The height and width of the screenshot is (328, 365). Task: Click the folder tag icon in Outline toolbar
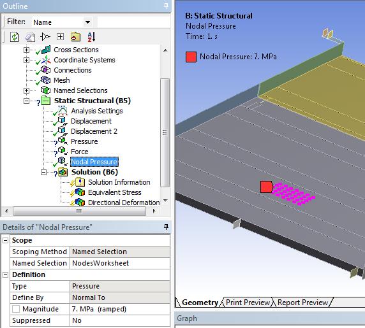click(75, 37)
